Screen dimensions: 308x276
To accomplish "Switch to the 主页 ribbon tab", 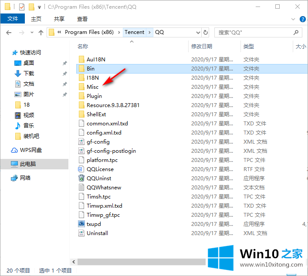I will pyautogui.click(x=36, y=19).
